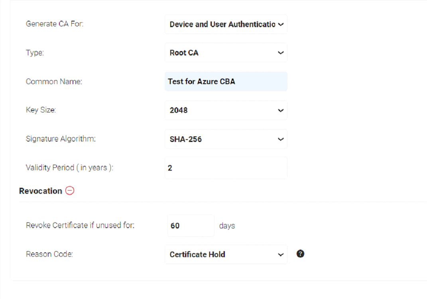
Task: Click the red minus icon next to Revocation
Action: (x=69, y=191)
